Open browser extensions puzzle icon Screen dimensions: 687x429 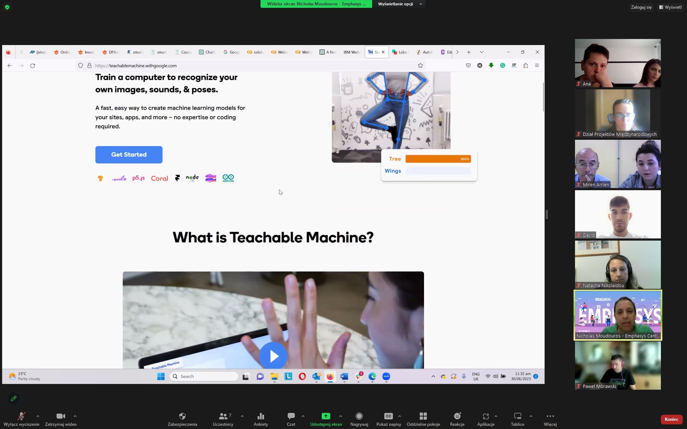point(525,65)
